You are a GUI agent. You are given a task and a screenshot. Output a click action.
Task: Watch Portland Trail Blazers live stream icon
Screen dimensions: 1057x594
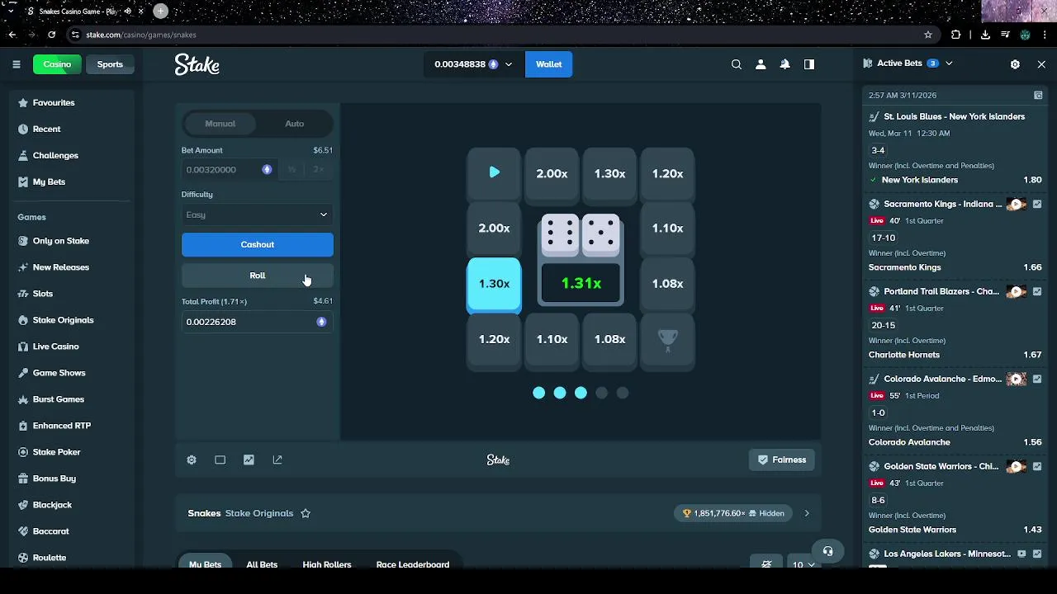coord(1017,292)
